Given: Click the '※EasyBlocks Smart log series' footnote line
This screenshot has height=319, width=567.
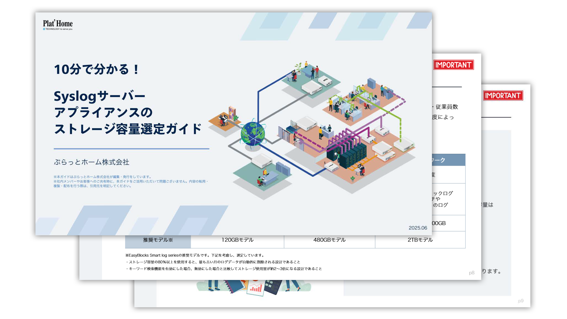Looking at the screenshot, I should point(195,255).
